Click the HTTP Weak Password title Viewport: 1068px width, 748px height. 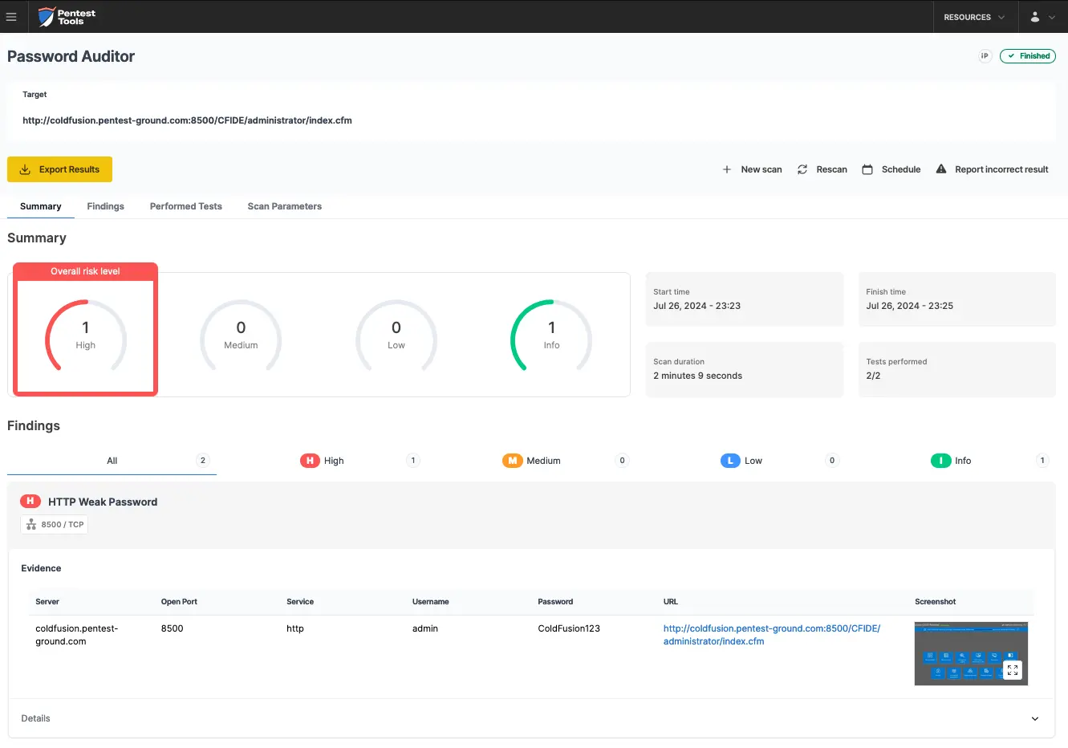103,502
